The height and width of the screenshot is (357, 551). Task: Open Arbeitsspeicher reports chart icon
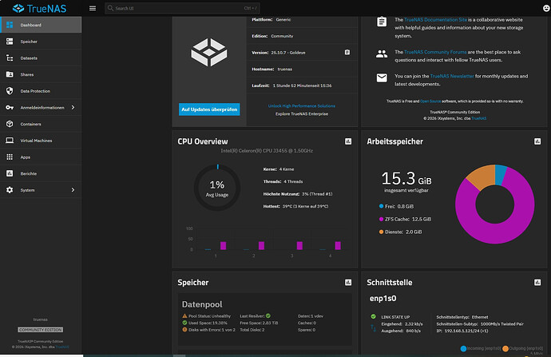[x=537, y=141]
